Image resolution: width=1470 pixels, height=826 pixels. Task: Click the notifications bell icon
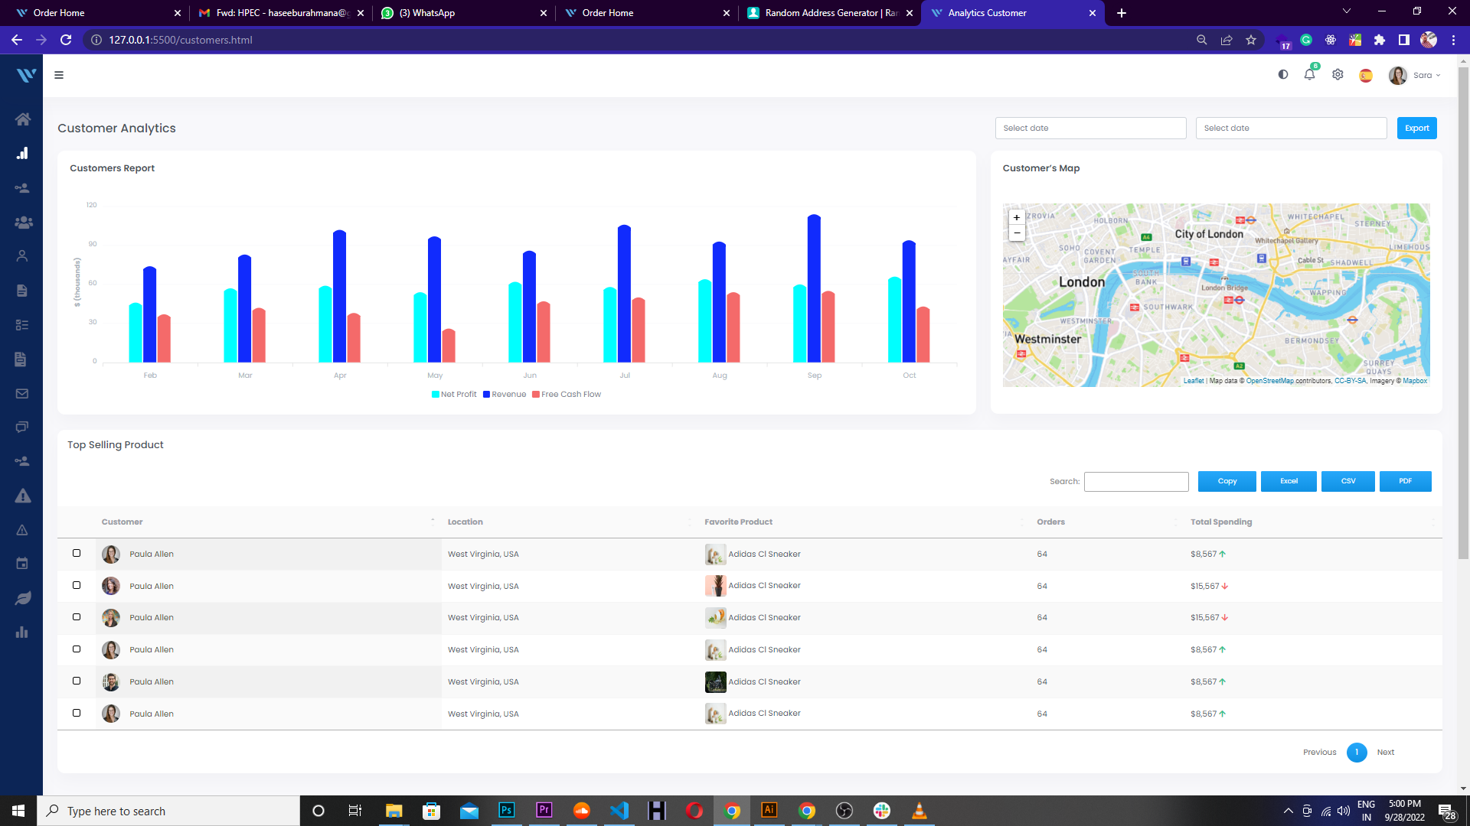point(1309,75)
